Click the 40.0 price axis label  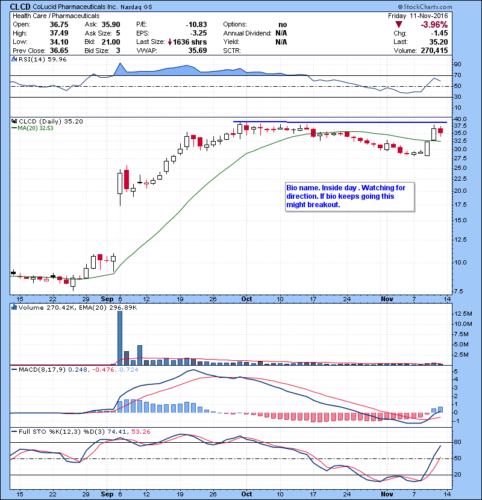point(460,119)
